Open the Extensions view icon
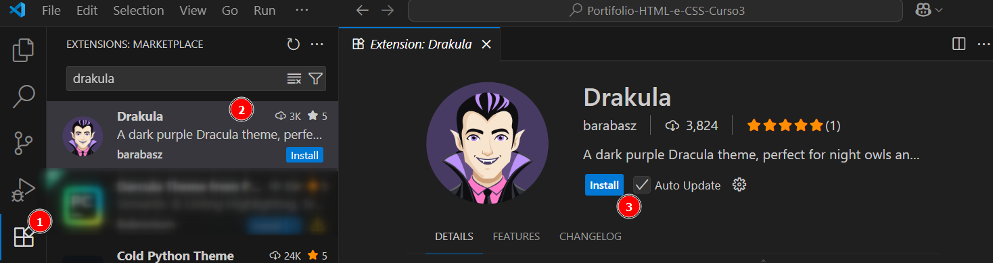The image size is (993, 263). point(24,237)
